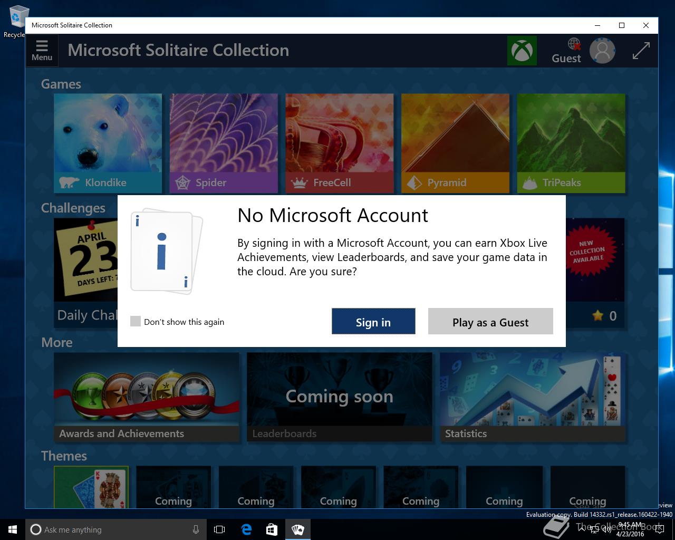The image size is (675, 540).
Task: Open the Store icon on taskbar
Action: [272, 529]
